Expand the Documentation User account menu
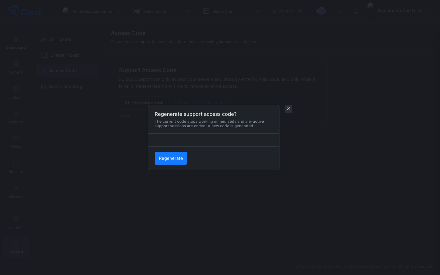 tap(398, 11)
